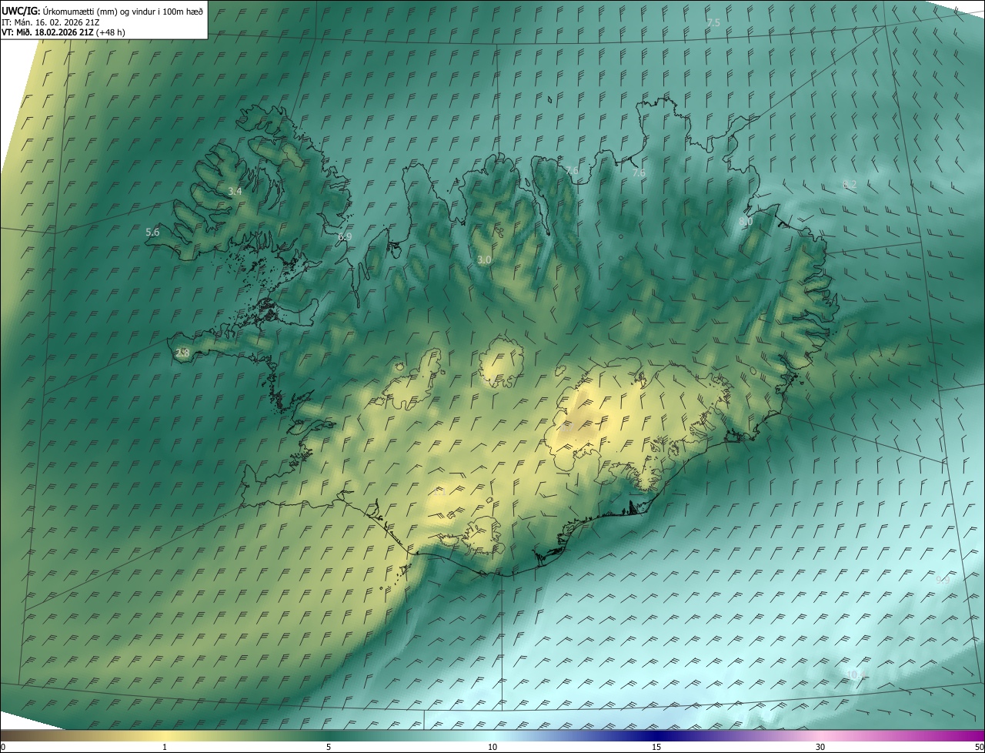Click the color scale tick label 50
The width and height of the screenshot is (985, 753).
pyautogui.click(x=979, y=748)
